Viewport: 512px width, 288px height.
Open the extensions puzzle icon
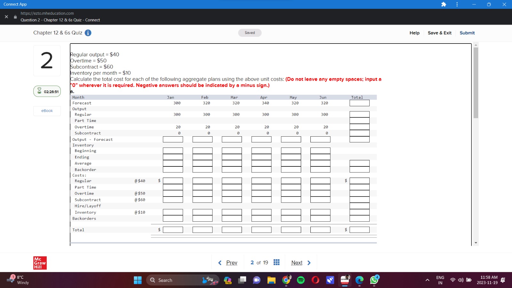[444, 4]
